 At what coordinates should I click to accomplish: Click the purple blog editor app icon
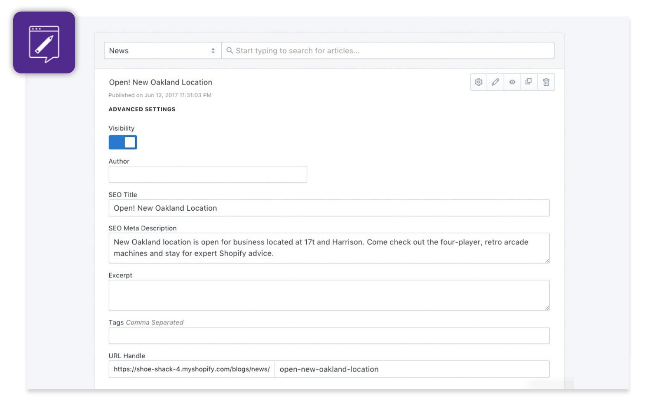[x=44, y=42]
